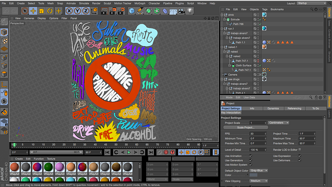Viewport: 332px width, 187px height.
Task: Click the FPS input field
Action: point(258,134)
